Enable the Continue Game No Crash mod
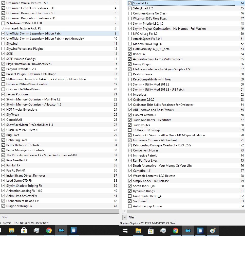245x274 pixels. point(130,13)
